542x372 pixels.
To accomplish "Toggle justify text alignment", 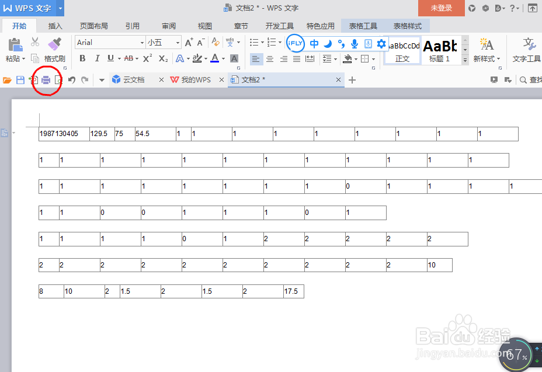I will point(297,59).
